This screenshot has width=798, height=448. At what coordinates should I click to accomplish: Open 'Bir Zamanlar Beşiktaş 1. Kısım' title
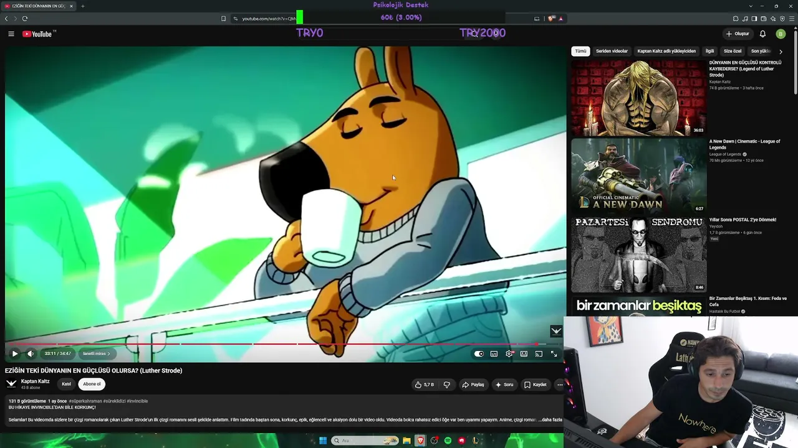pos(748,301)
